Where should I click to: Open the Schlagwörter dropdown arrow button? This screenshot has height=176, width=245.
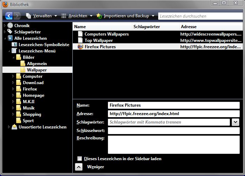click(236, 122)
